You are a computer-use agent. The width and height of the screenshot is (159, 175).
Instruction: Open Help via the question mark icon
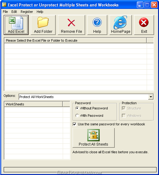tap(97, 25)
